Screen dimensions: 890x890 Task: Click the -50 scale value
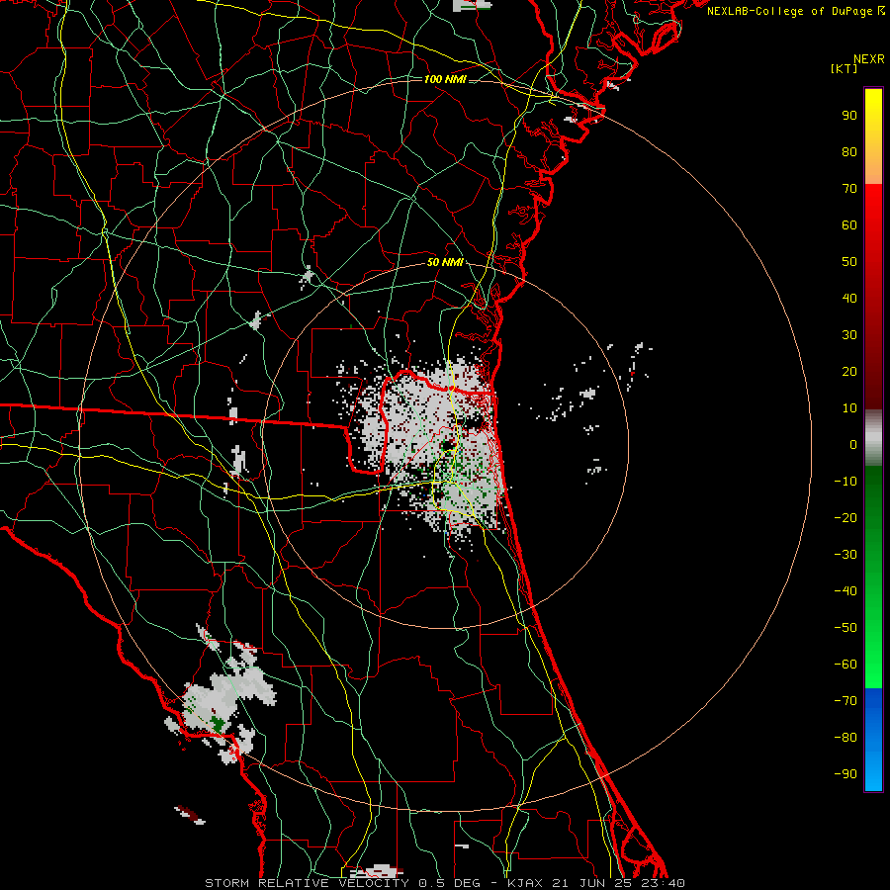click(845, 628)
